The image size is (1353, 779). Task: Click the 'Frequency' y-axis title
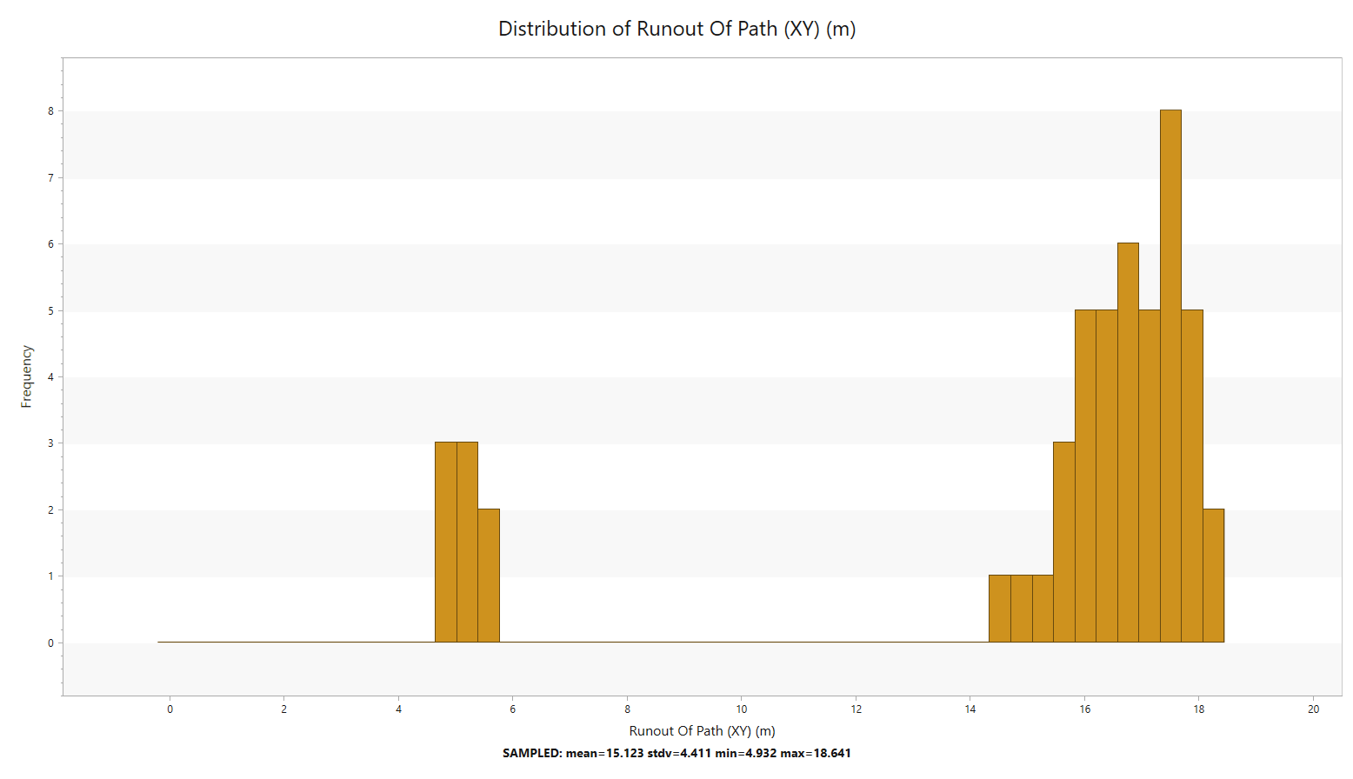[x=26, y=376]
